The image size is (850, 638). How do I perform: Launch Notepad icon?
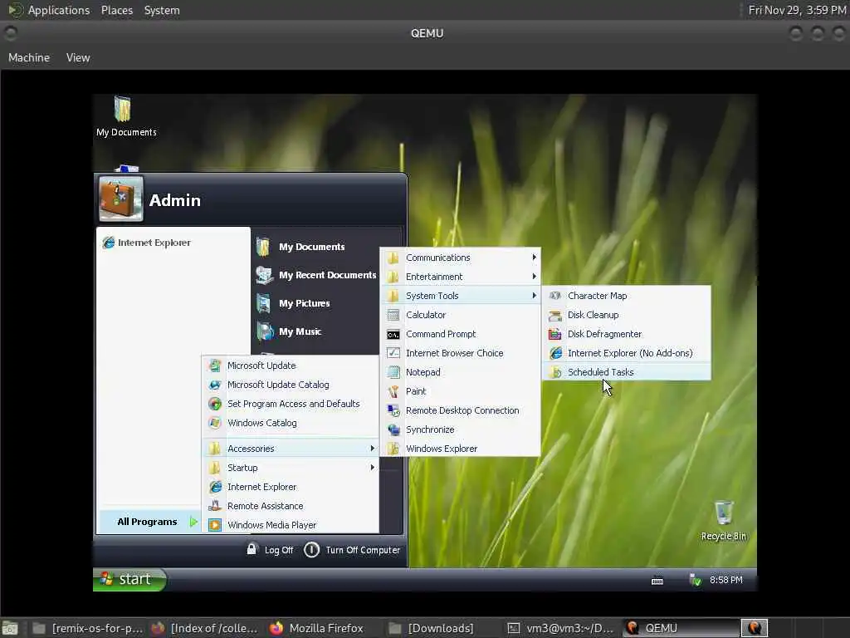[393, 372]
